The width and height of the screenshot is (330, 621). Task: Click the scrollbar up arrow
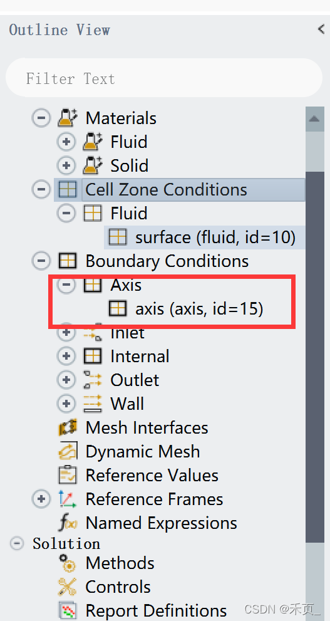314,119
